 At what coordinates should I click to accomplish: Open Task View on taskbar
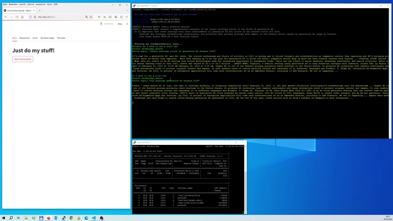point(18,218)
